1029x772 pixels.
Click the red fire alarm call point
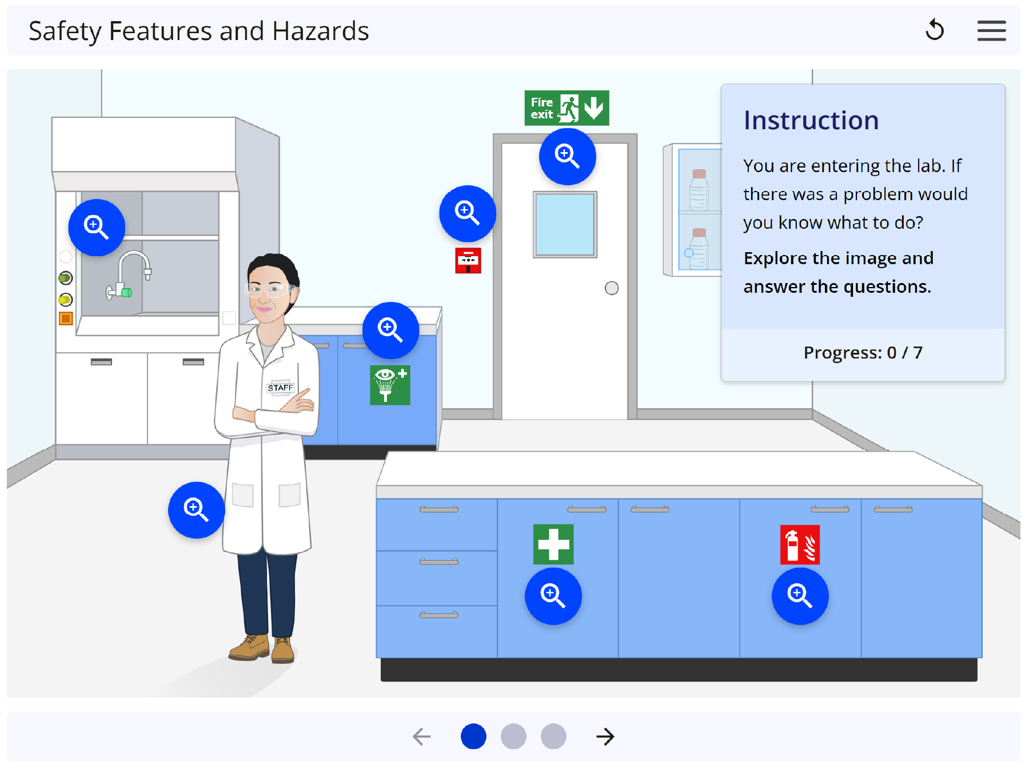coord(468,261)
